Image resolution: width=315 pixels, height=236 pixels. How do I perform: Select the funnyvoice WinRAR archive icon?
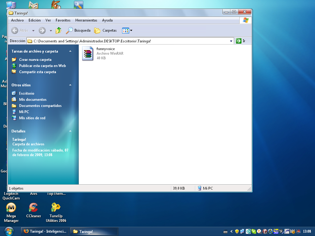[x=88, y=53]
